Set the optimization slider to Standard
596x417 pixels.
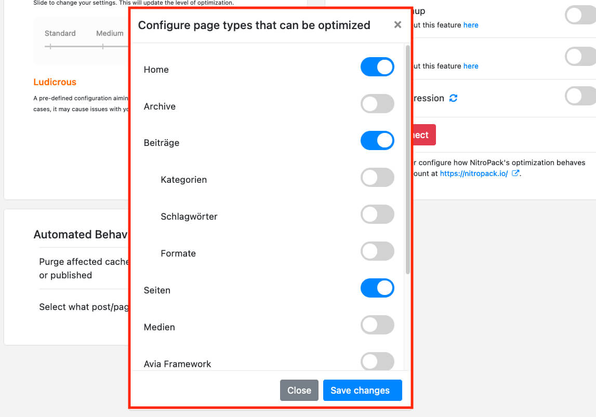[50, 46]
